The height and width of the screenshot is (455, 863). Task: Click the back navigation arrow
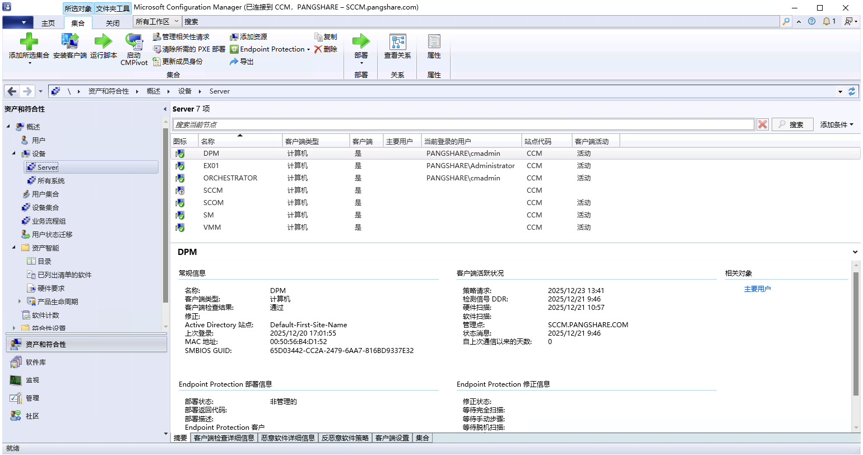pyautogui.click(x=12, y=91)
